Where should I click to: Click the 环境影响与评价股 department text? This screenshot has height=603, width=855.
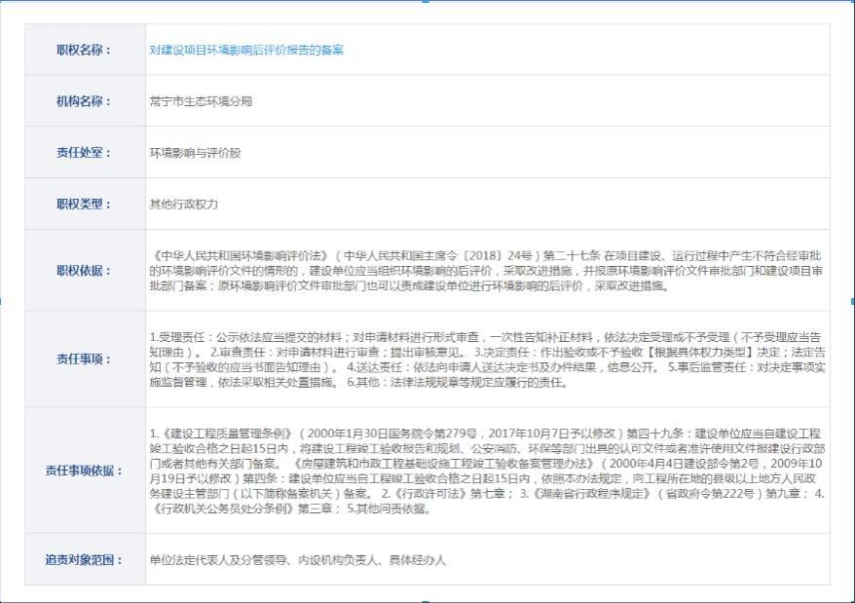coord(195,153)
